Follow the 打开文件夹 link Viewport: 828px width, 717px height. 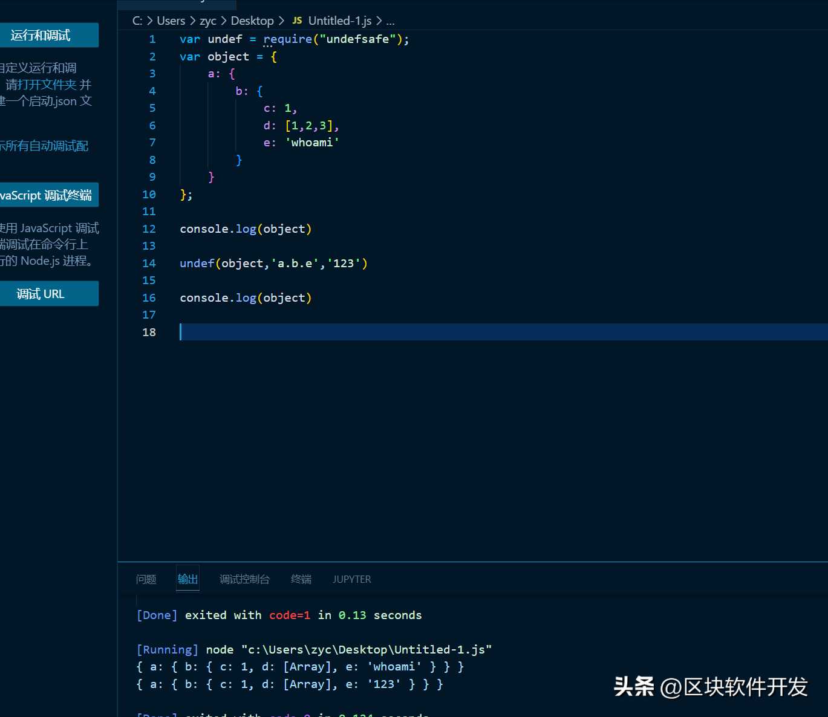pyautogui.click(x=48, y=85)
